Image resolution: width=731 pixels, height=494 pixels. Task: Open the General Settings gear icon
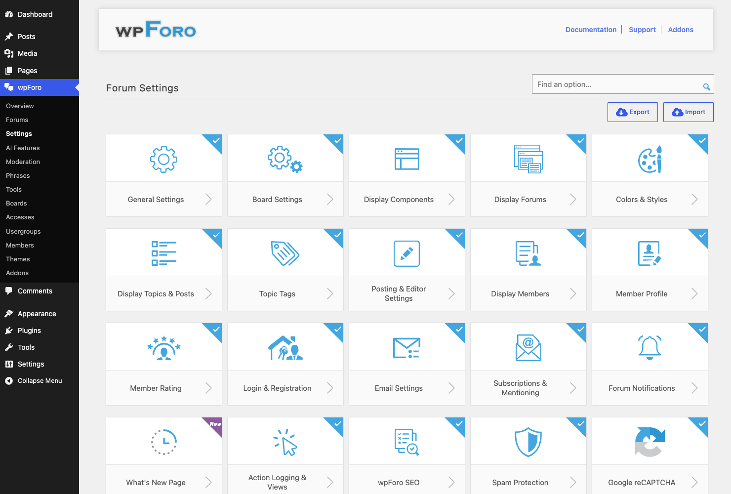(163, 159)
